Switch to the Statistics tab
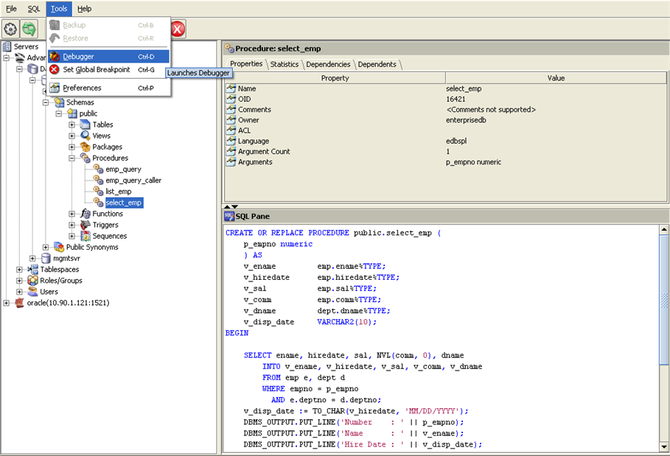The width and height of the screenshot is (670, 456). (x=284, y=64)
